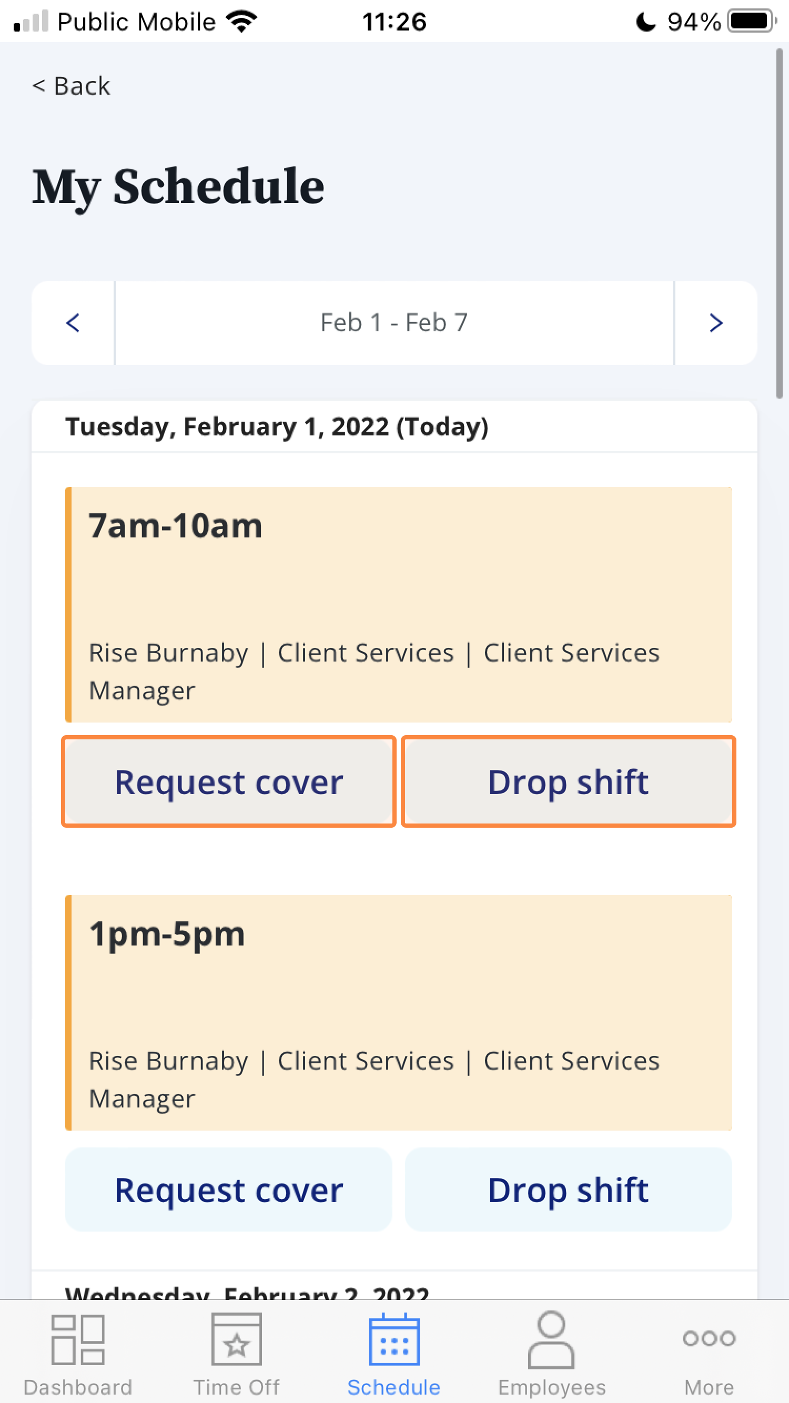The image size is (789, 1403).
Task: Tap the Do Not Disturb moon icon
Action: (646, 22)
